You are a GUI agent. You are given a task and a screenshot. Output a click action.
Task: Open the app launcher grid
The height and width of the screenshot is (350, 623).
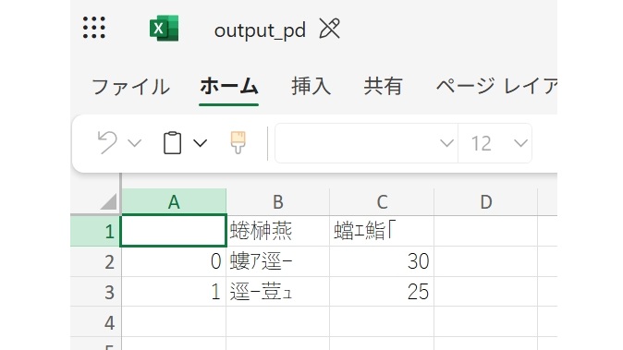[93, 28]
